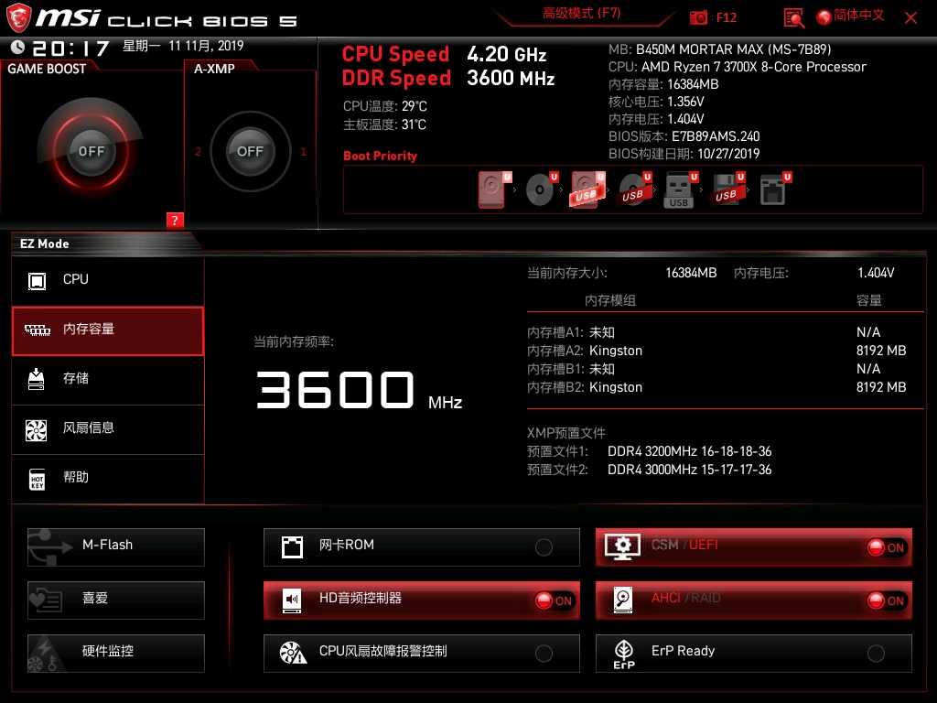The image size is (937, 703).
Task: Click the 3600 MHz current memory frequency
Action: coord(359,391)
